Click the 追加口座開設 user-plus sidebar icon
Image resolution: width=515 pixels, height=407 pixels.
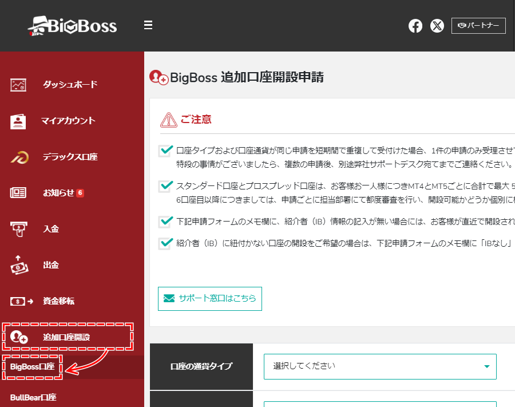tap(19, 337)
